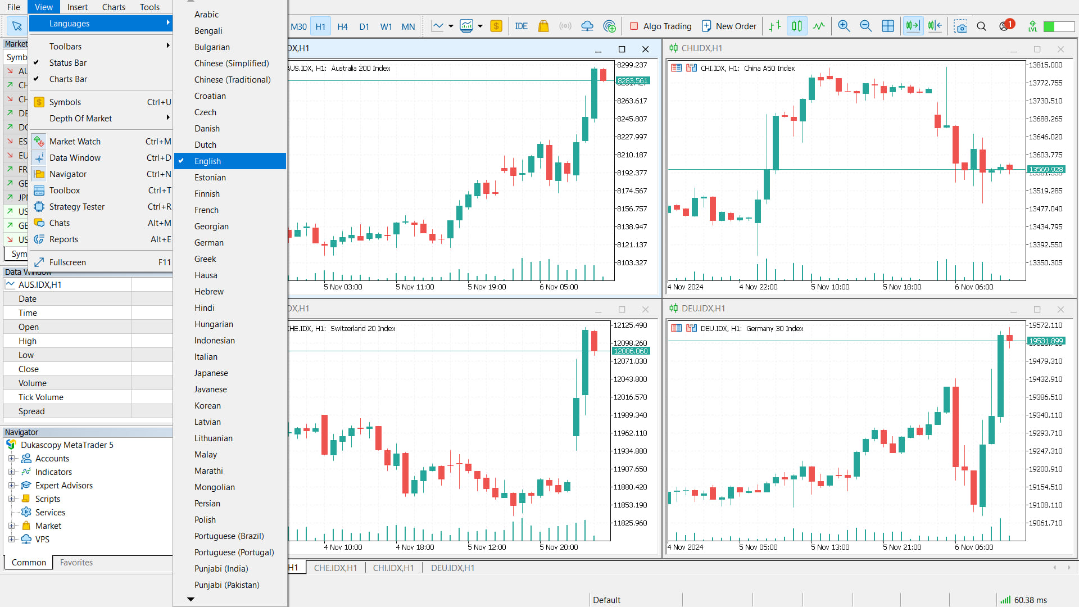Click the language list down scroll arrow
The image size is (1079, 607).
click(x=191, y=599)
